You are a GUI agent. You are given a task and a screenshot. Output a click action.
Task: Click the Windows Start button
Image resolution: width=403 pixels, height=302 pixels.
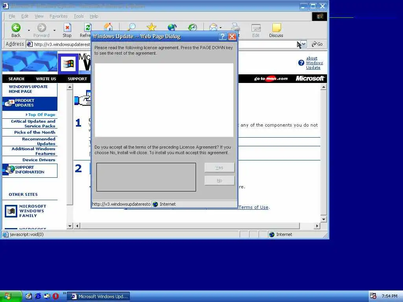pos(11,296)
